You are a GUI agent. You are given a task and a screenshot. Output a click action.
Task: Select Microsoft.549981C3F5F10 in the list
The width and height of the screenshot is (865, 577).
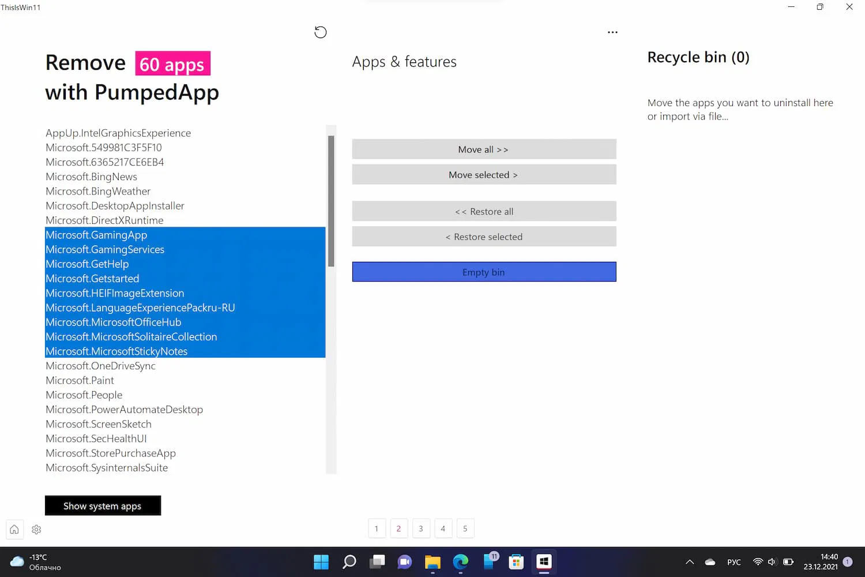tap(185, 148)
